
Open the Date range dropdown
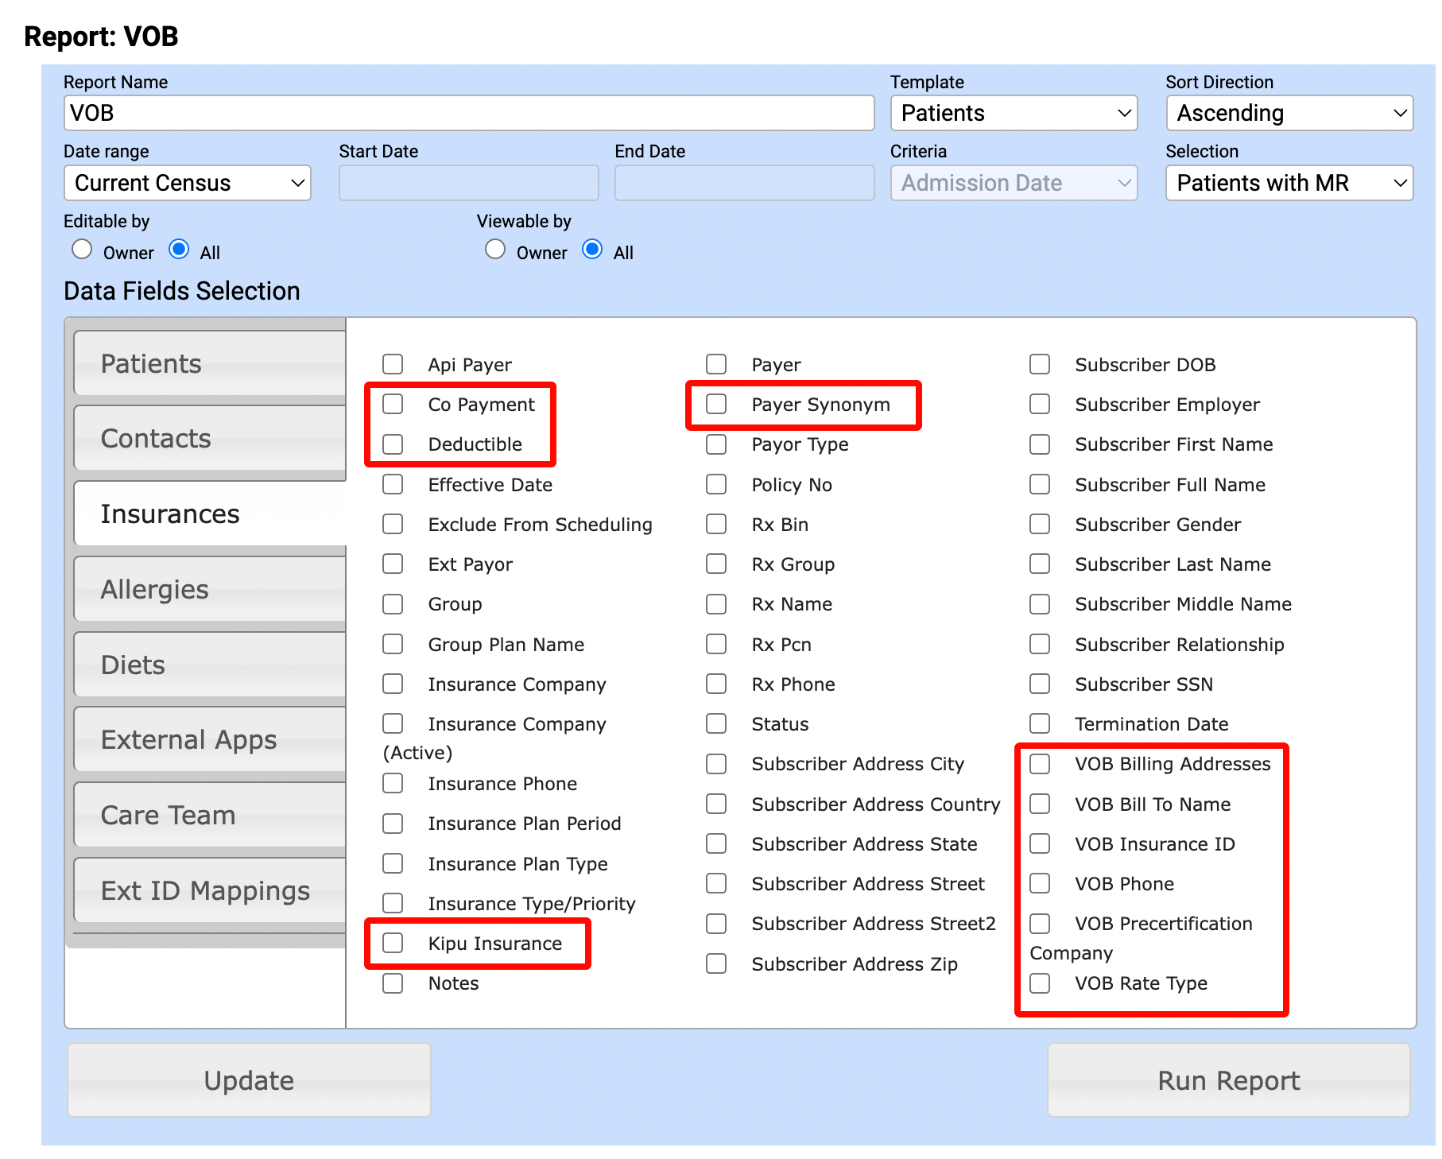(x=187, y=183)
